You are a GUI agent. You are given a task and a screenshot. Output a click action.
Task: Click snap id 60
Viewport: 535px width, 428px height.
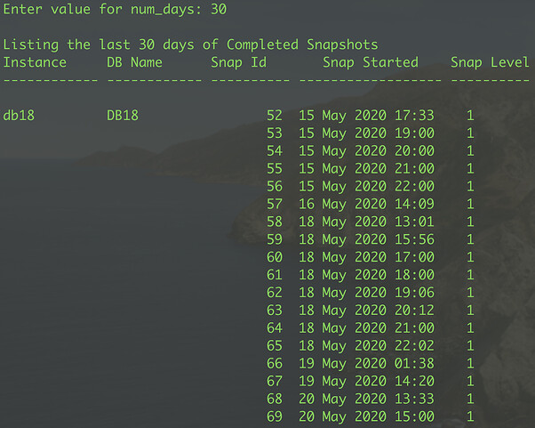point(275,257)
